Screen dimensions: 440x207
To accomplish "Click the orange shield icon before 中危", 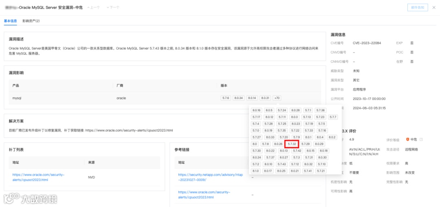I will click(x=408, y=139).
